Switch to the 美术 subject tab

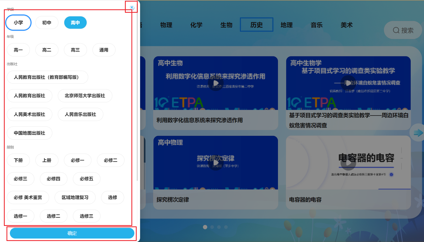click(347, 25)
